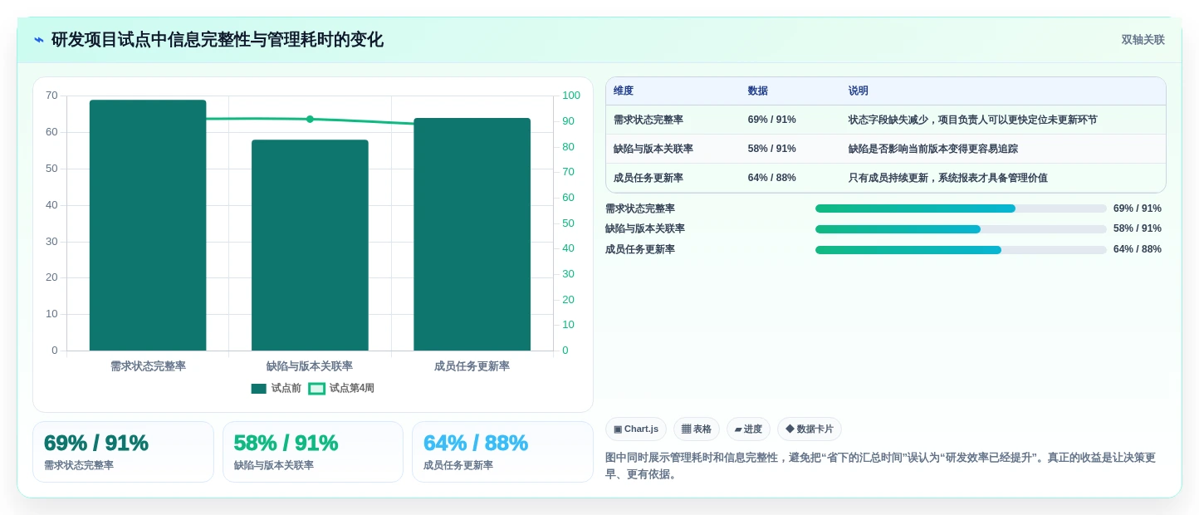Click the 说明 column header
This screenshot has height=515, width=1199.
click(859, 91)
